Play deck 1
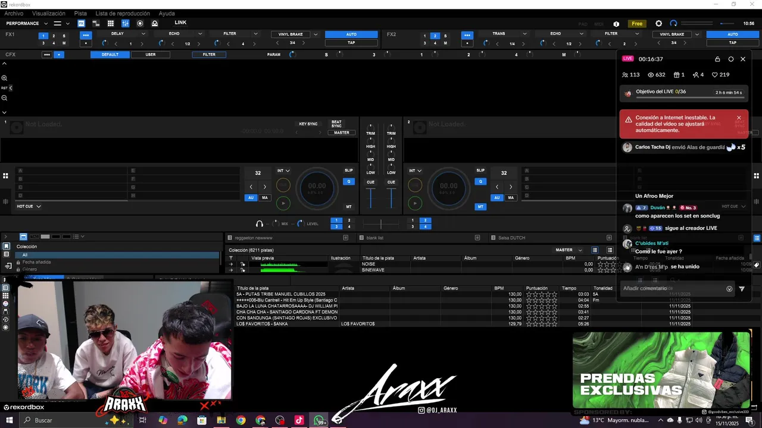 283,203
